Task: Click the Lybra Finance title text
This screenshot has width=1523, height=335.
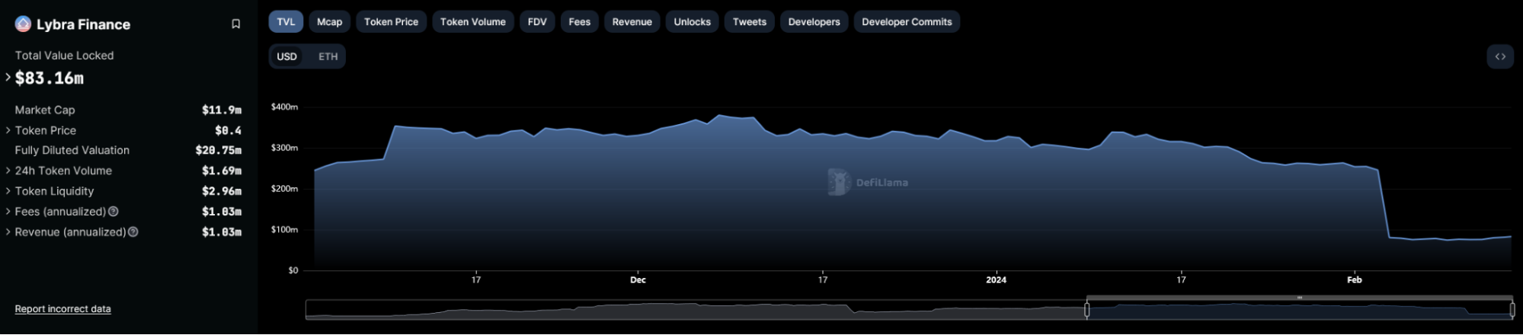Action: [x=83, y=24]
